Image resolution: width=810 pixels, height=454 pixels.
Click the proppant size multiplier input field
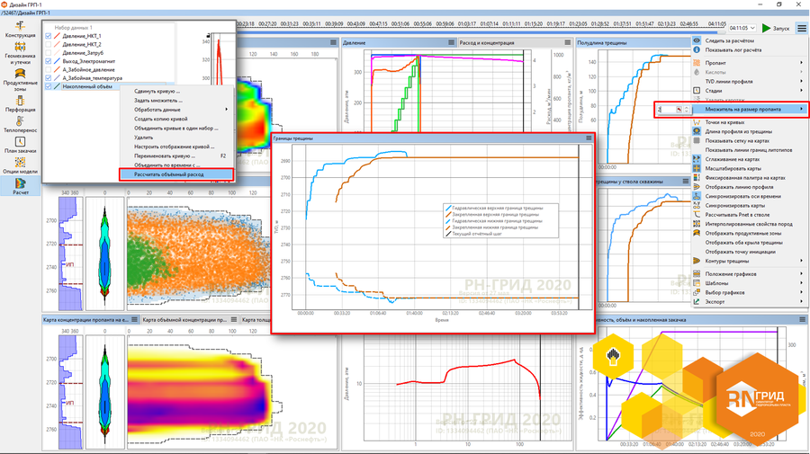tap(666, 109)
